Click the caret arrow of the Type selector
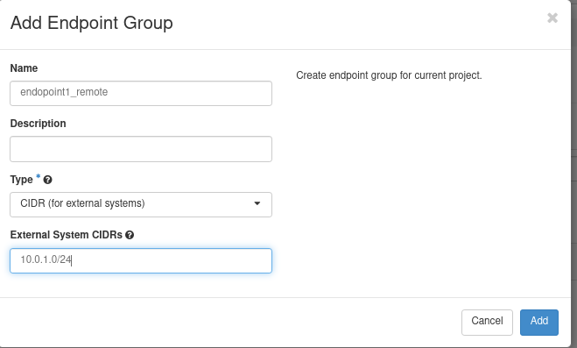This screenshot has width=577, height=348. tap(257, 203)
